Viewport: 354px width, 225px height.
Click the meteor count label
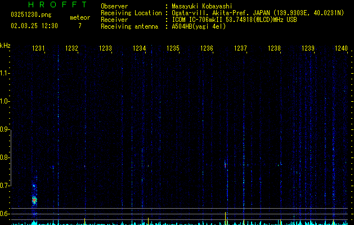pos(80,17)
